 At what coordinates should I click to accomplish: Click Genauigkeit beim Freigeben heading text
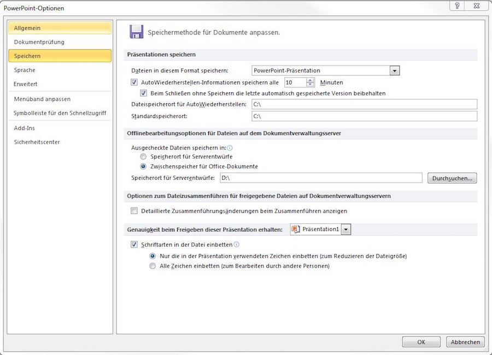(204, 229)
